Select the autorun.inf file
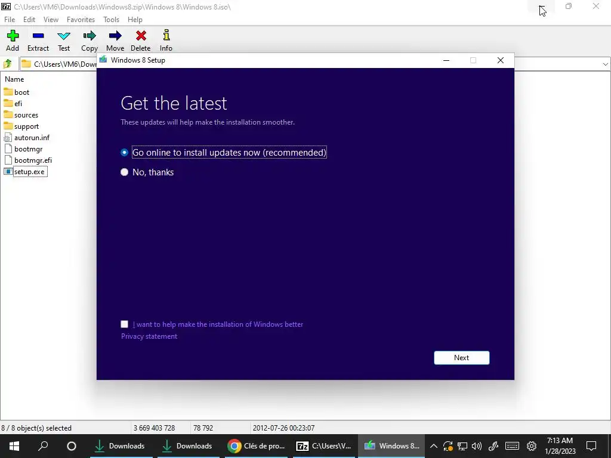Image resolution: width=611 pixels, height=458 pixels. tap(26, 138)
